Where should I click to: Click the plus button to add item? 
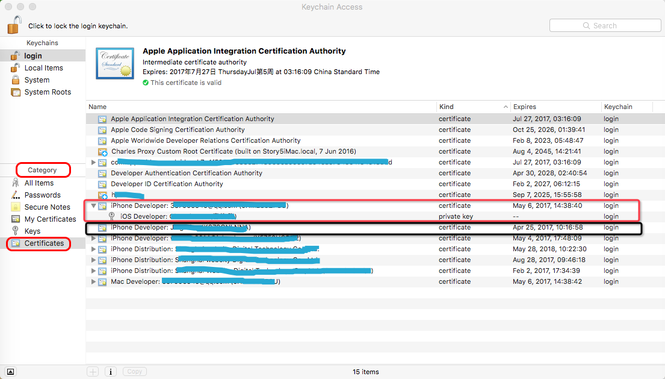click(93, 372)
